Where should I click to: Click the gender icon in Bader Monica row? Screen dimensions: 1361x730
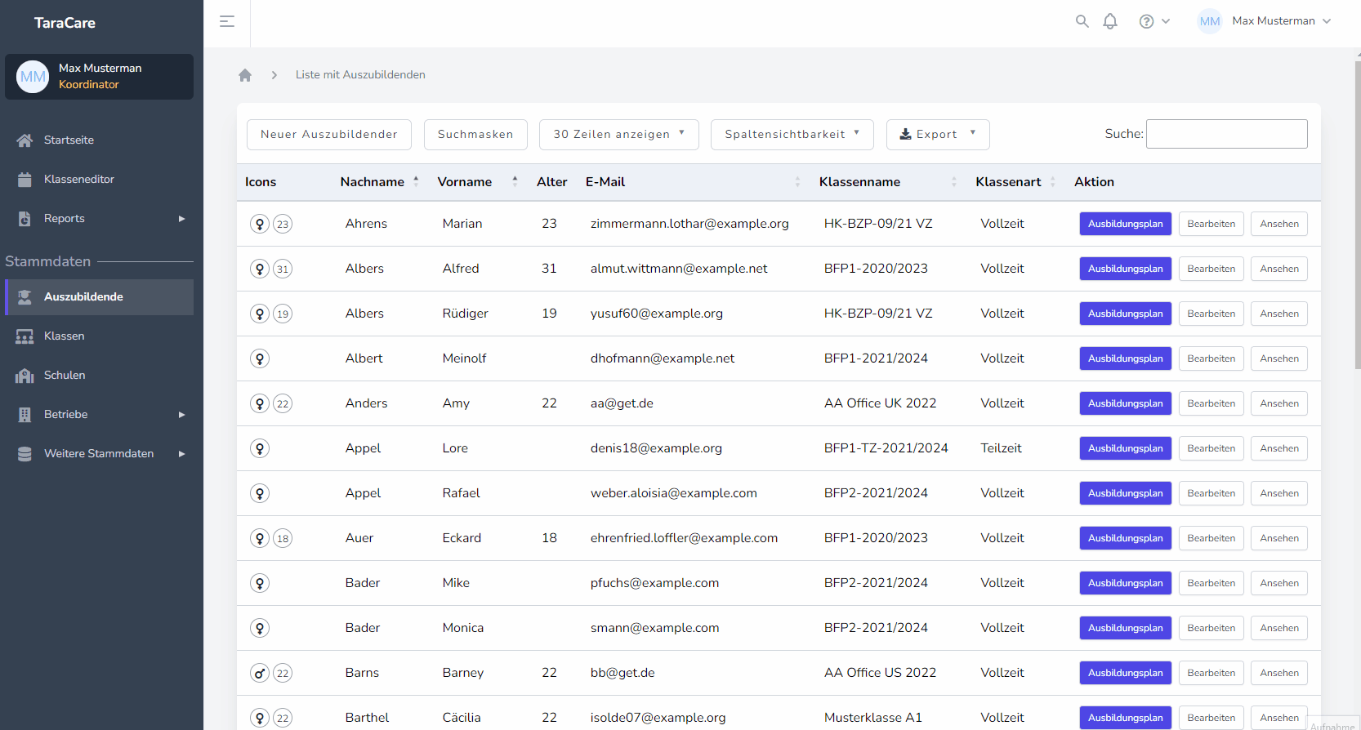pyautogui.click(x=260, y=628)
